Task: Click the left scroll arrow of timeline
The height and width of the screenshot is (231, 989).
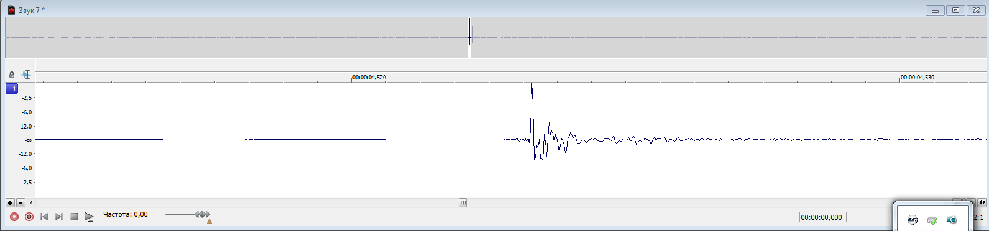Action: (x=32, y=202)
